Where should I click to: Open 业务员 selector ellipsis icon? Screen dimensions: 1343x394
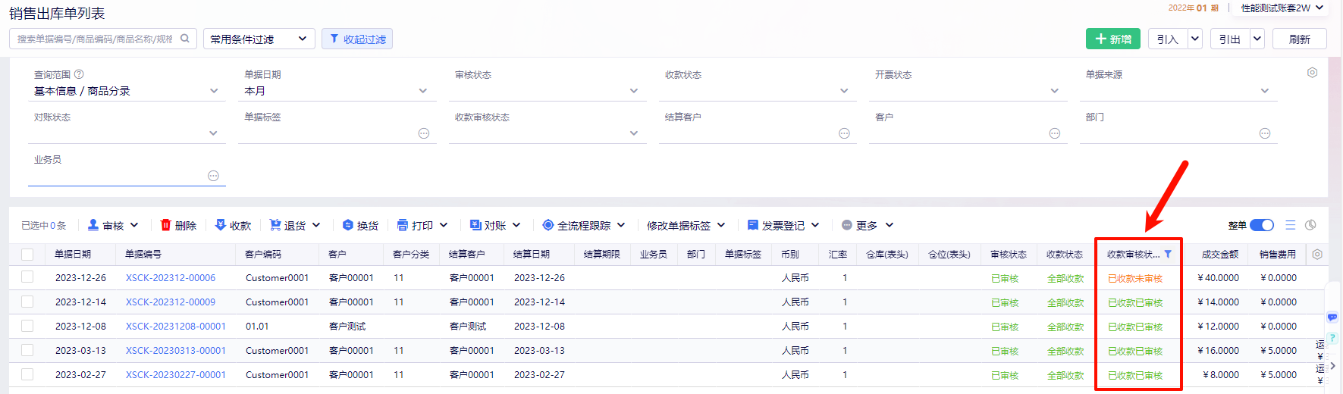[213, 176]
